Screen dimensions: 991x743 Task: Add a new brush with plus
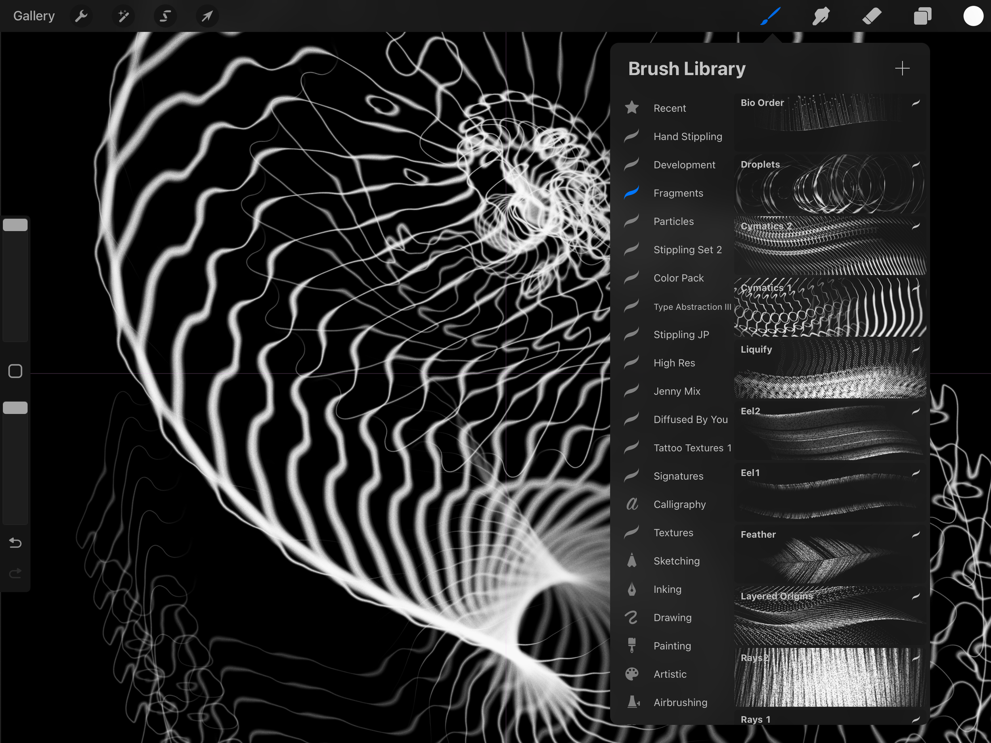902,69
